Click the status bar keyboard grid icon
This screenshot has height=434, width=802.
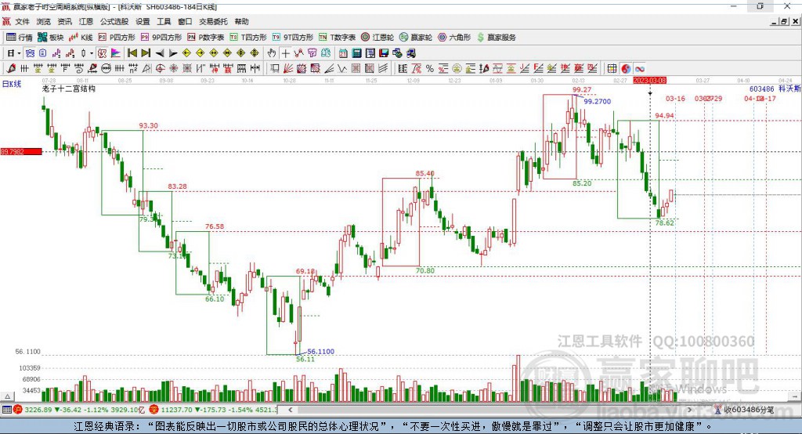click(6, 410)
